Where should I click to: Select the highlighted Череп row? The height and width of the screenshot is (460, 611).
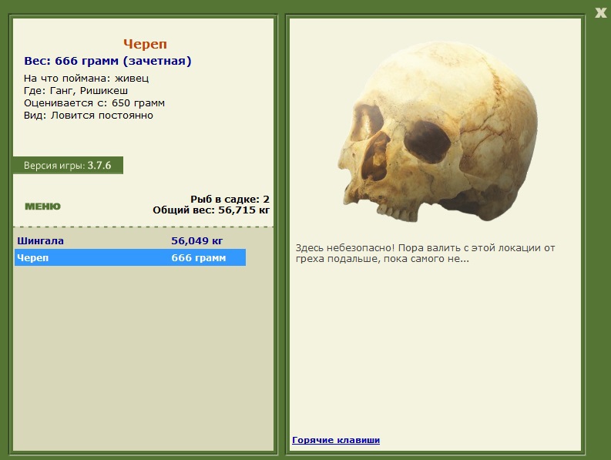tap(130, 257)
